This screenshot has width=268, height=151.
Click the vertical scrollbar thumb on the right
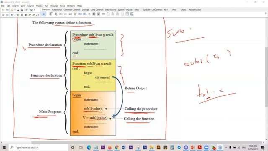click(x=266, y=77)
